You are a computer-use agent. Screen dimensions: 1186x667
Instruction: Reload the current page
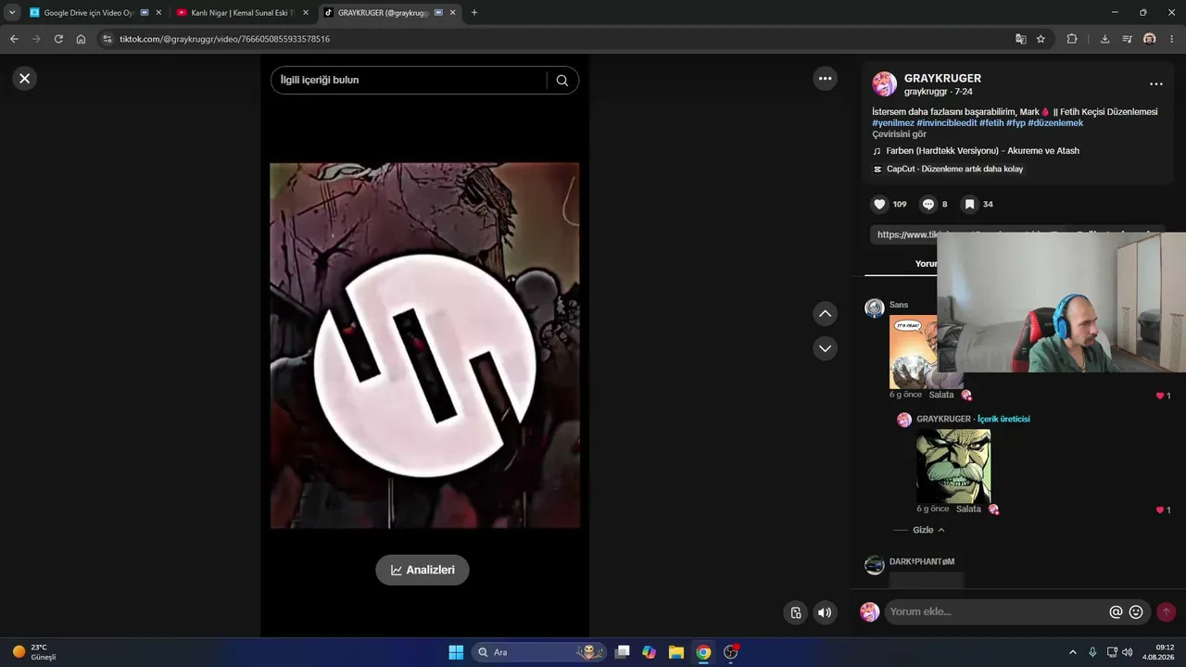58,39
